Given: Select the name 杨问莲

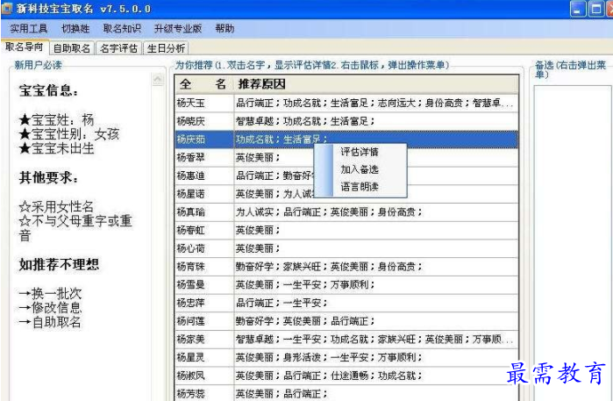Looking at the screenshot, I should point(191,321).
